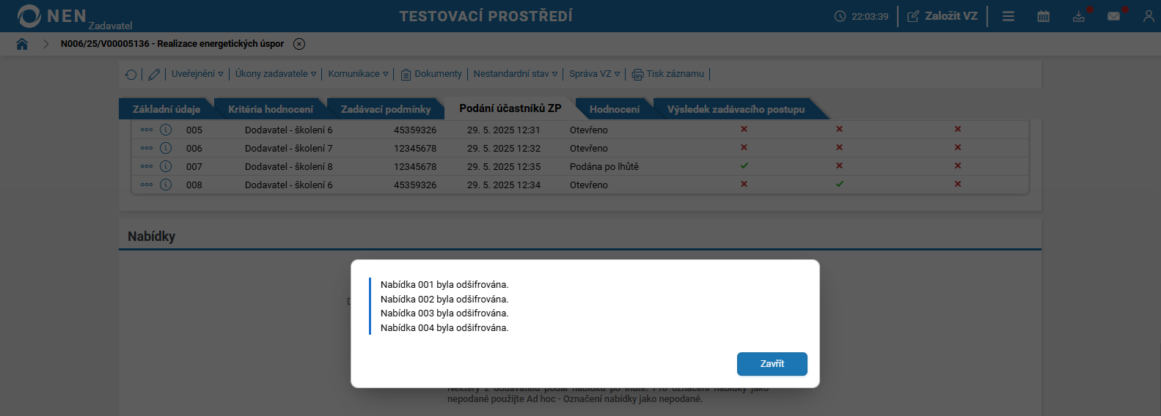
Task: Open the home page icon
Action: [22, 44]
